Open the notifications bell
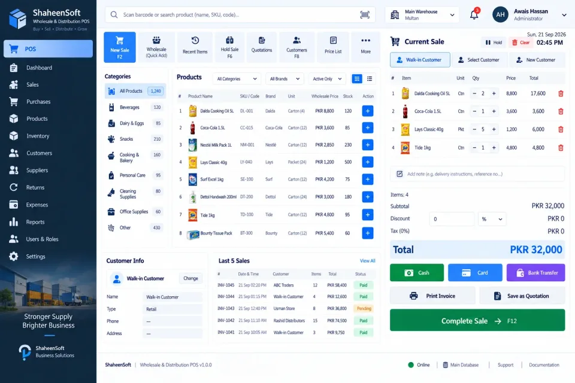This screenshot has width=575, height=383. 474,14
